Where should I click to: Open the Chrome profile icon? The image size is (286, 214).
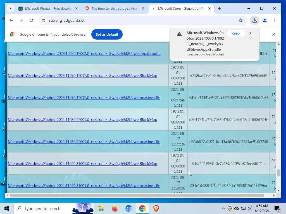265,20
